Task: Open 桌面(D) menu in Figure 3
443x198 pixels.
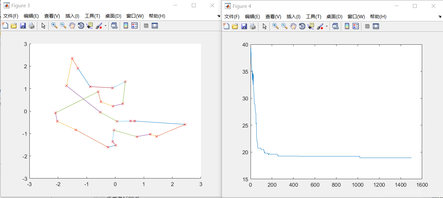Action: click(113, 16)
